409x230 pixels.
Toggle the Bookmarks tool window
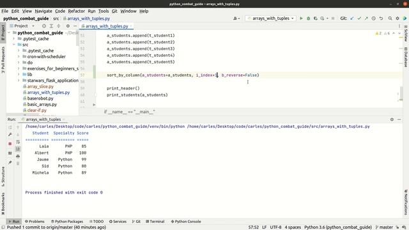3,203
